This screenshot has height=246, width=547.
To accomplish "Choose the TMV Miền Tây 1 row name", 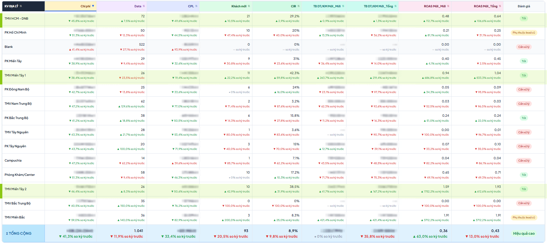I will tap(15, 75).
